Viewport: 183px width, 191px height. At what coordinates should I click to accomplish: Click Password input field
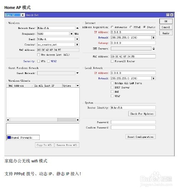(x=133, y=122)
